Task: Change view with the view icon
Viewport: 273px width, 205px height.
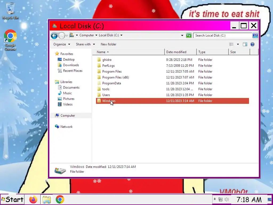Action: [231, 44]
